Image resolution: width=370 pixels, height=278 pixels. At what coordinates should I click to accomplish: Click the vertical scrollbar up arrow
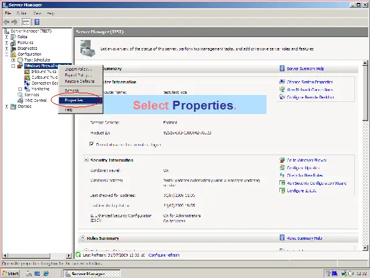pos(365,63)
